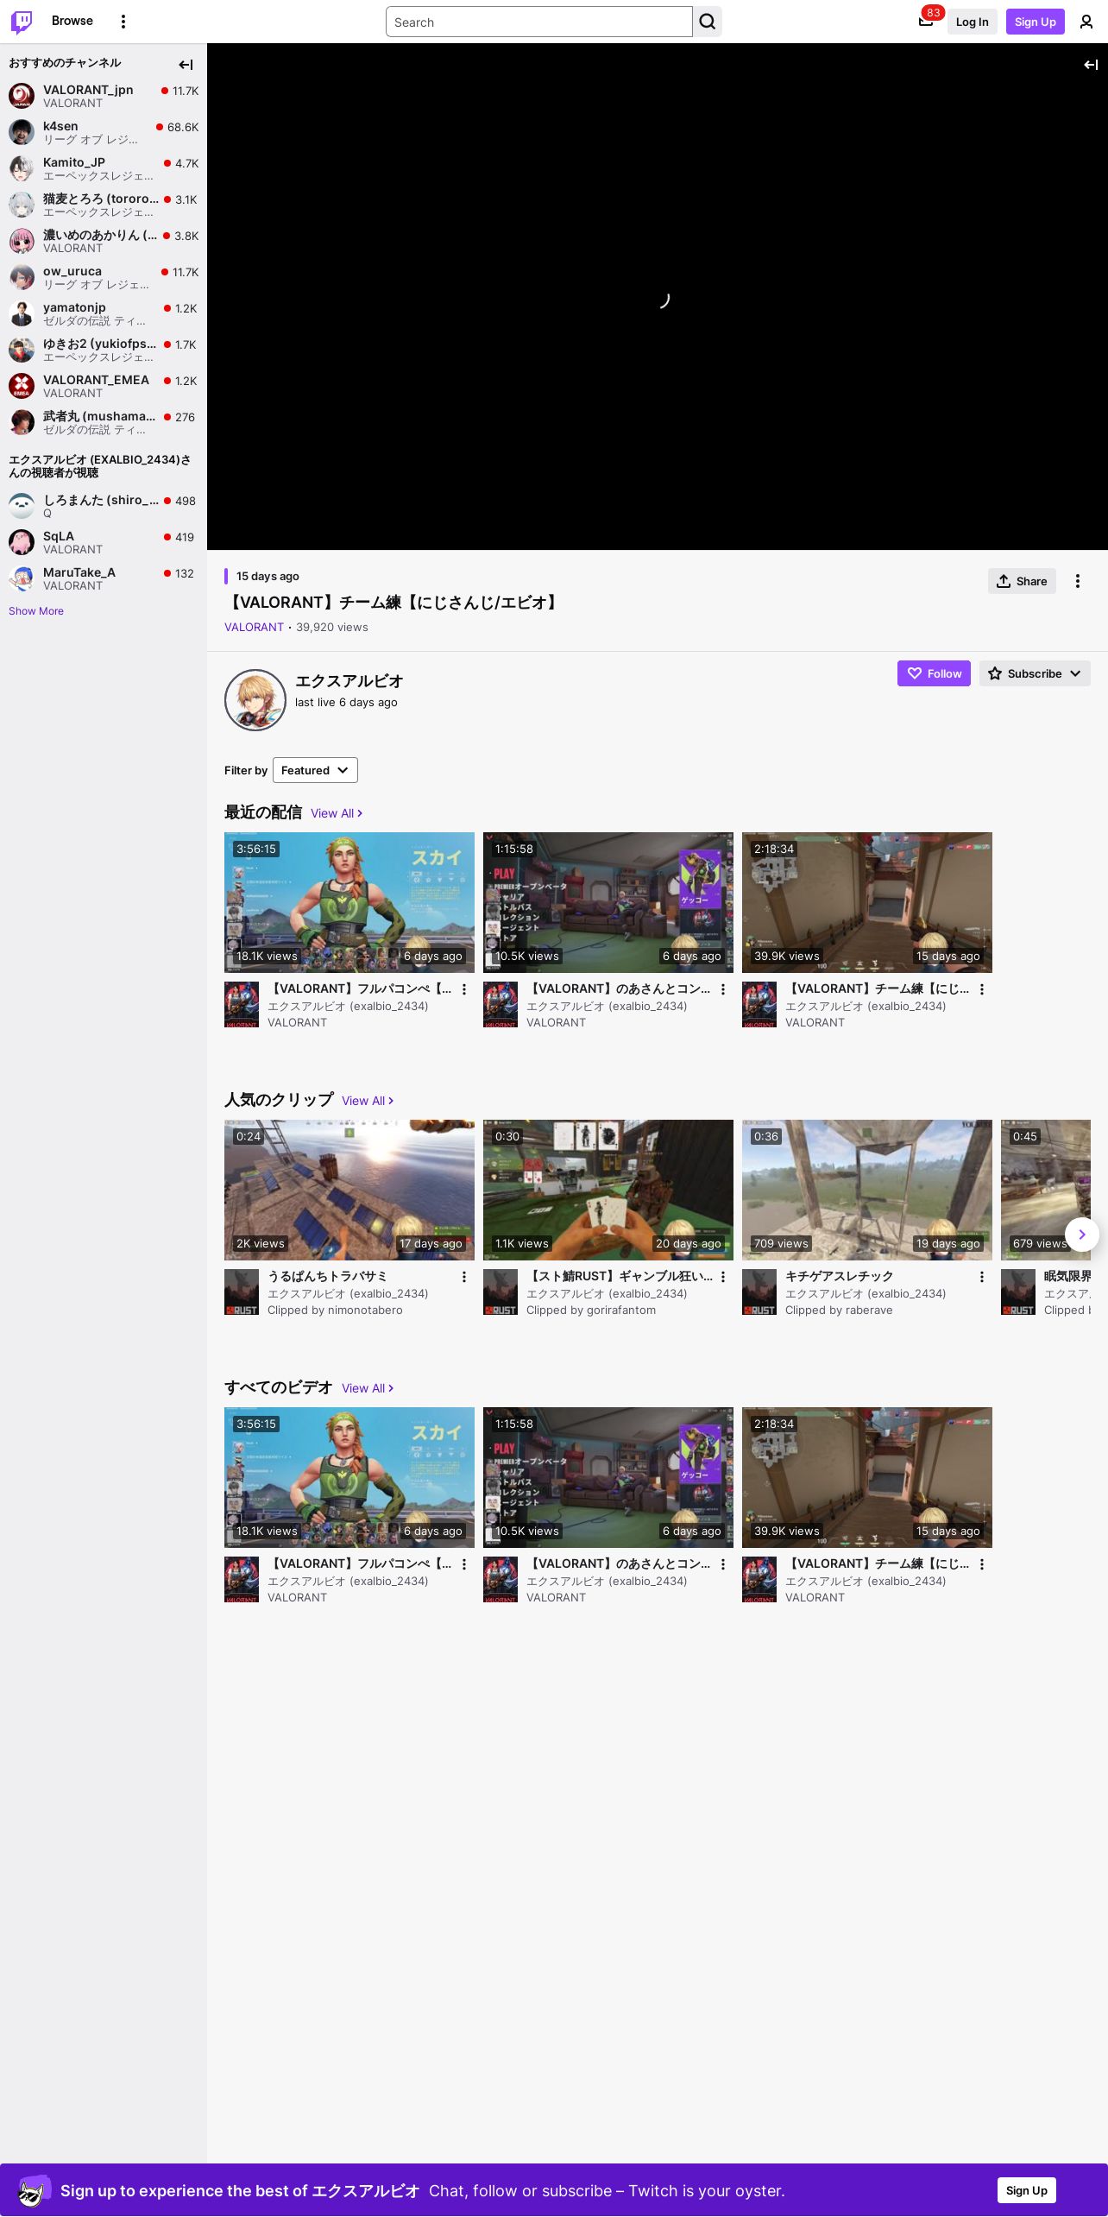Play the 0:36 clip thumbnail
The image size is (1108, 2217).
point(867,1190)
